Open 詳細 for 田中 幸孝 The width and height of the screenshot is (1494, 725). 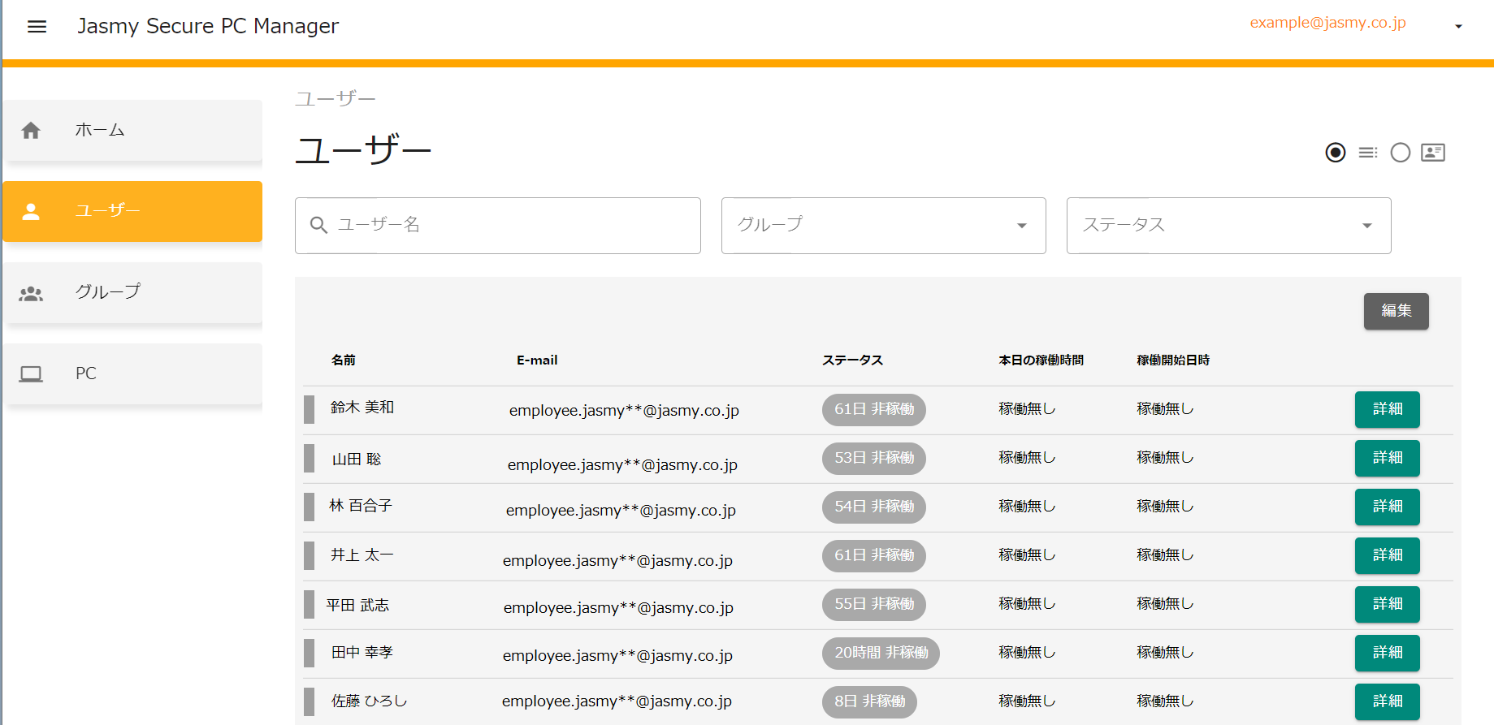(x=1388, y=653)
